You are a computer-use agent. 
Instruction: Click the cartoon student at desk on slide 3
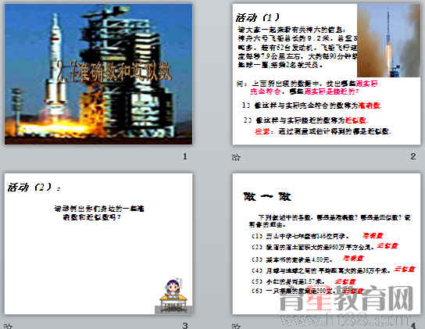(173, 295)
